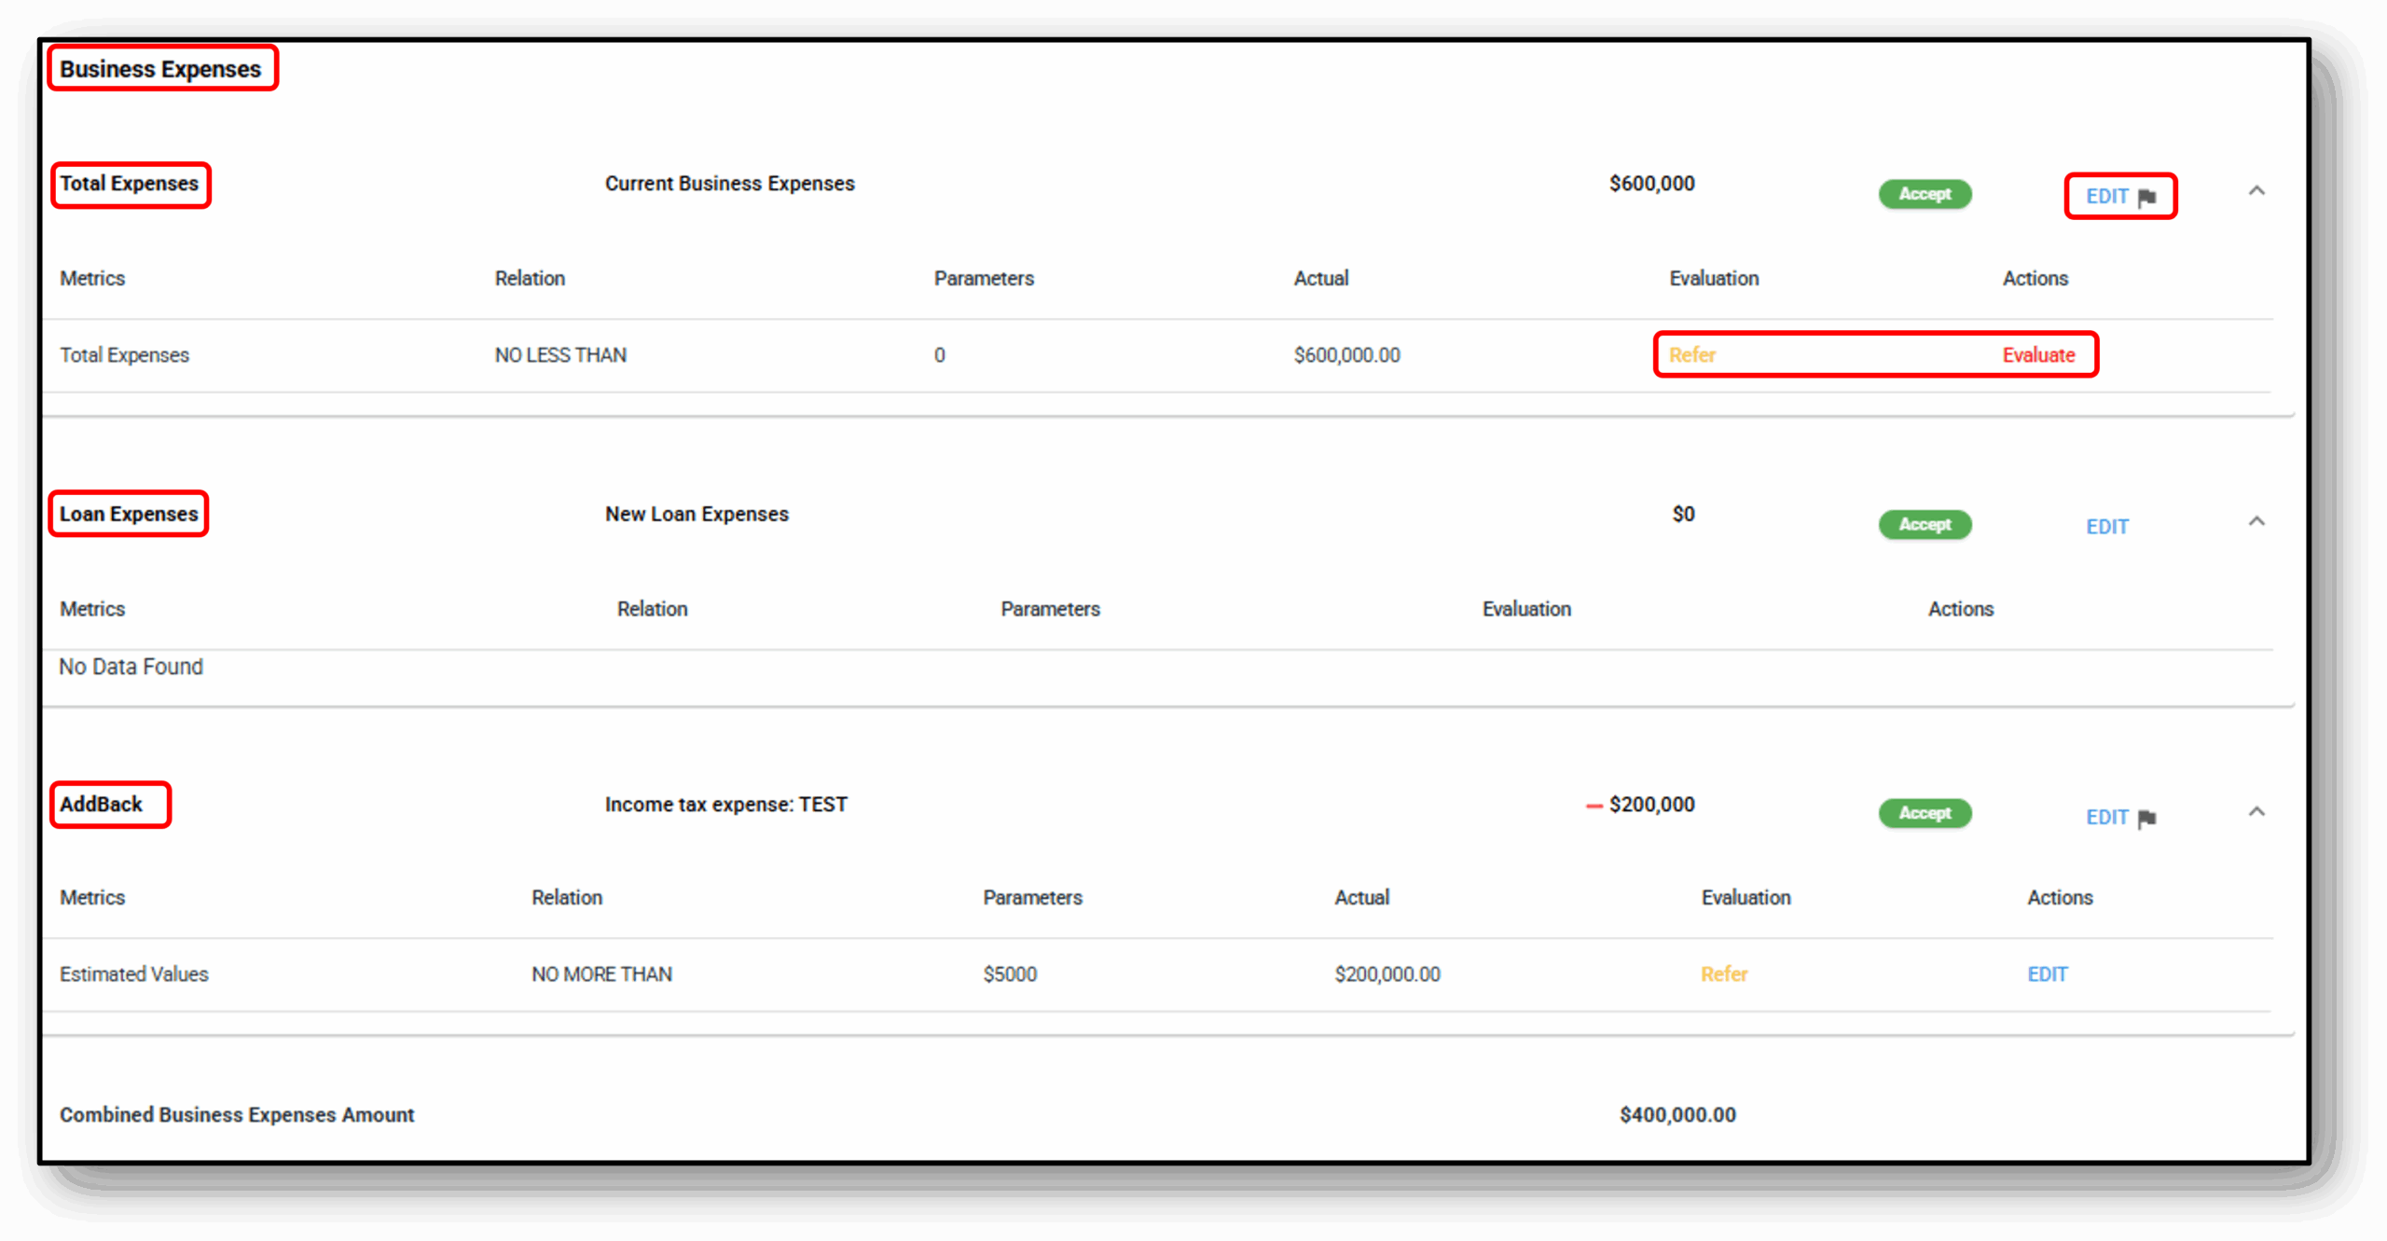Click the red minus sign before $200,000
Screen dimensions: 2387x1241
click(1594, 806)
